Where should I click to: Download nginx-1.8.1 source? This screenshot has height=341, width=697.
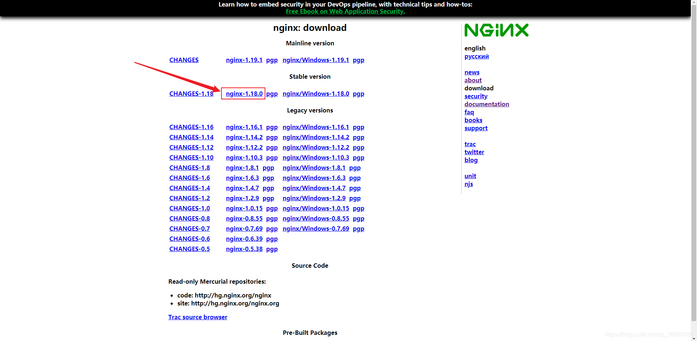242,168
